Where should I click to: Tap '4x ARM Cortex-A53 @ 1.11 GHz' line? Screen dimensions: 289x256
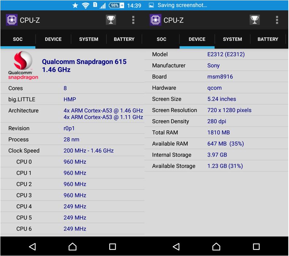[103, 117]
